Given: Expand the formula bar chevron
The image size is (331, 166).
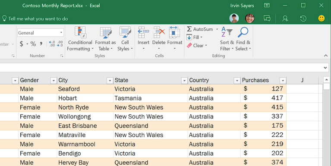Looking at the screenshot, I should click(325, 68).
